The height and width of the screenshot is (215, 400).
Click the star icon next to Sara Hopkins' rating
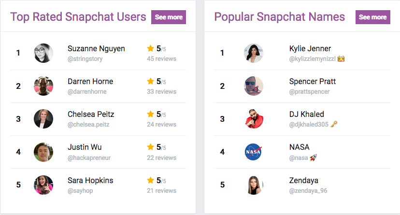tap(151, 180)
